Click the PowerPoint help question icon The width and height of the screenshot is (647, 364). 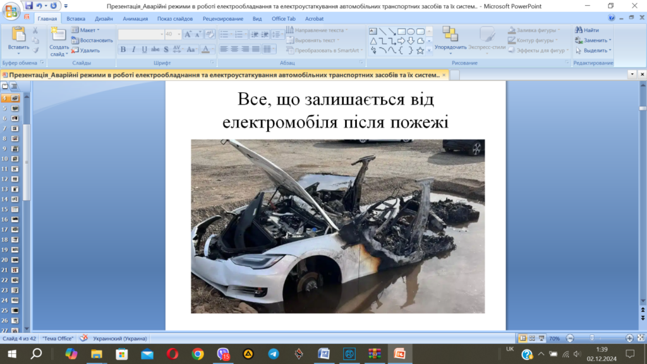click(612, 18)
